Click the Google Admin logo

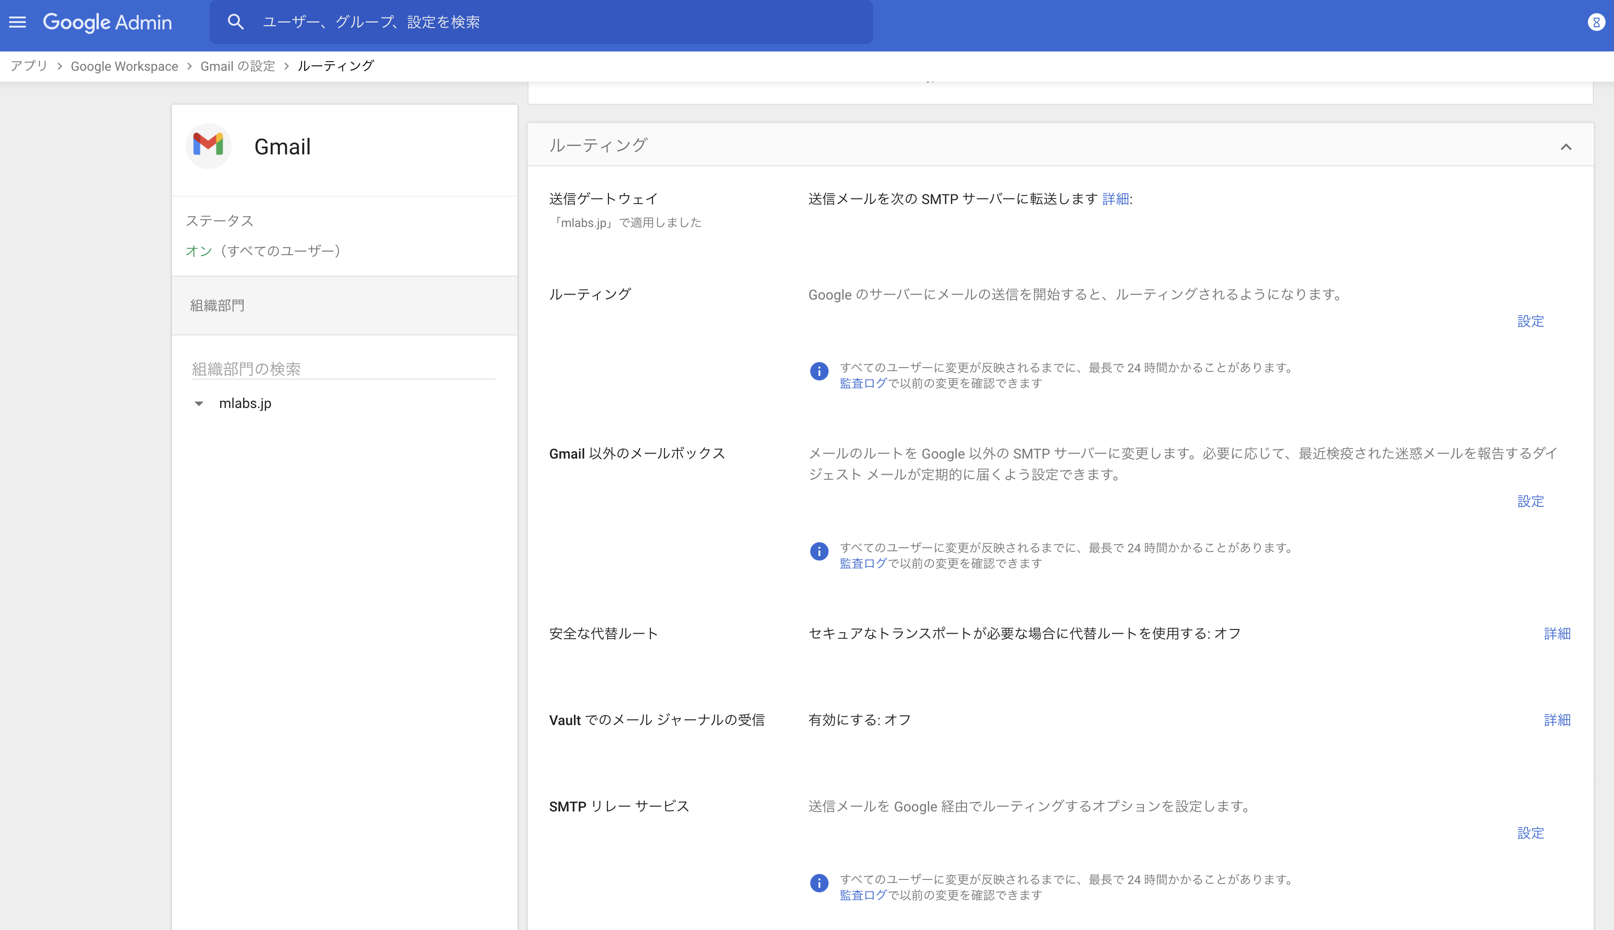(107, 22)
